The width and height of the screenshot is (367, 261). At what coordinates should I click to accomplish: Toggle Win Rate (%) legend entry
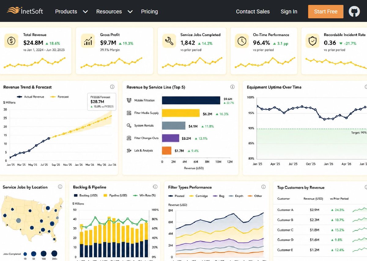pos(144,195)
